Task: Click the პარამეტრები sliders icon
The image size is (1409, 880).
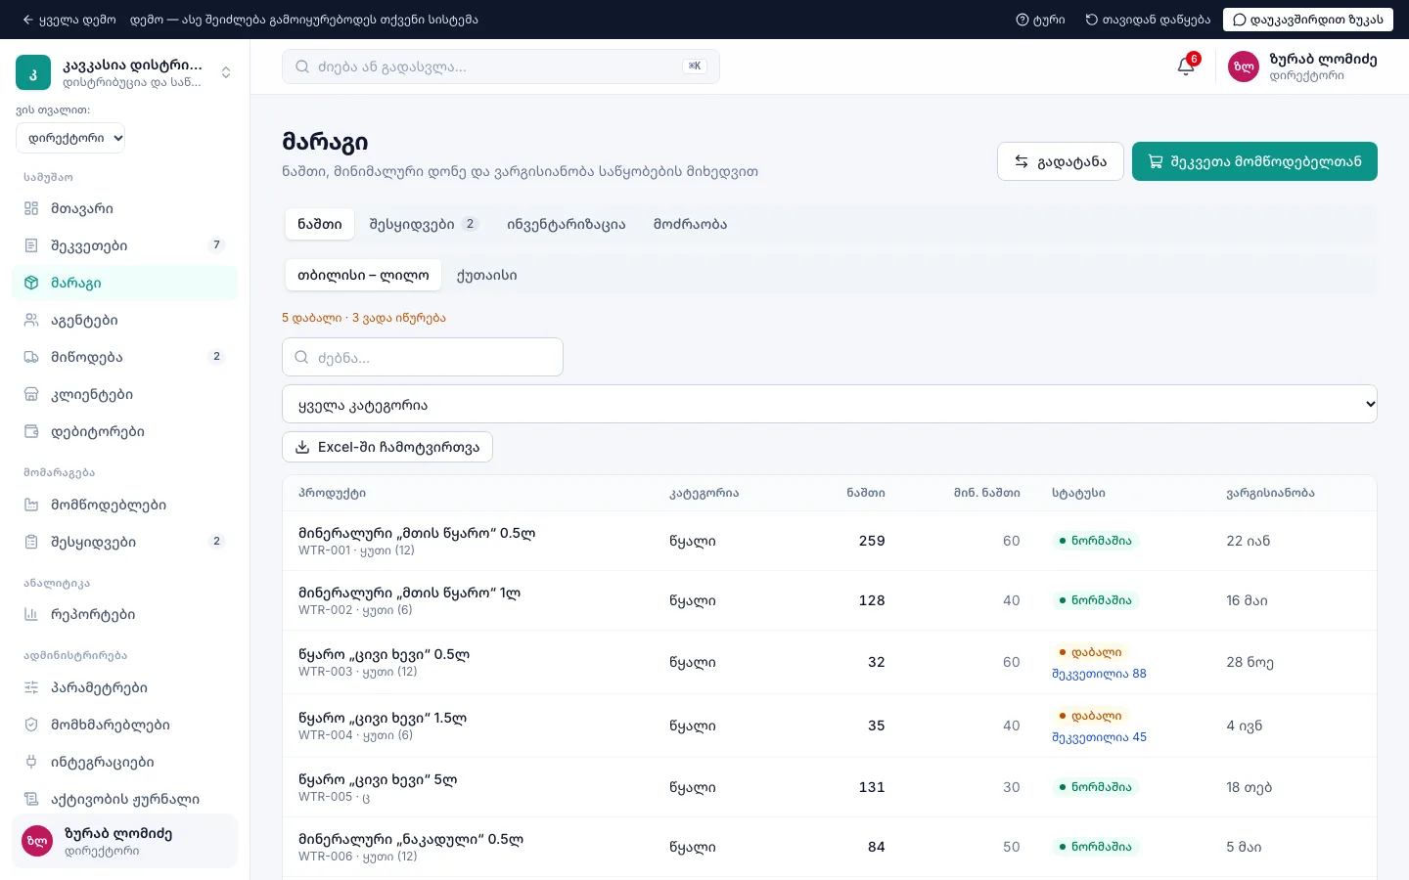Action: (x=31, y=687)
